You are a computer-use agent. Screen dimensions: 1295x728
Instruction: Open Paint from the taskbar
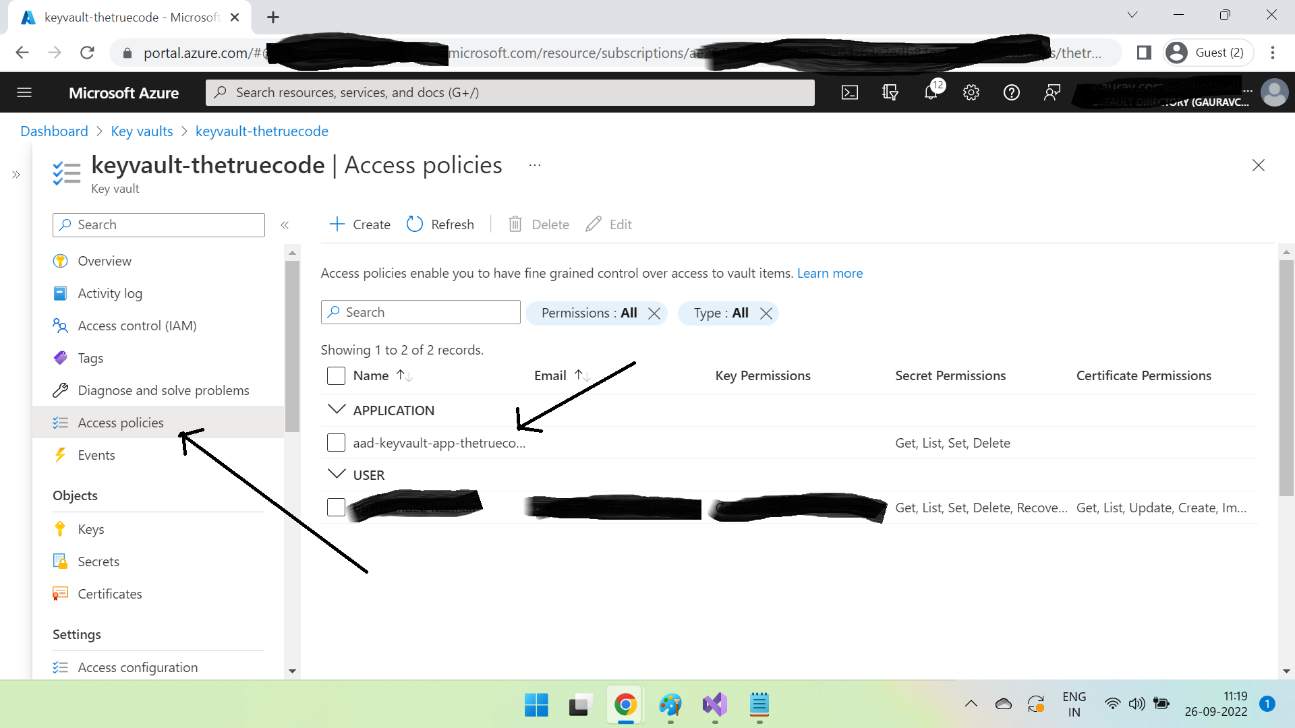point(670,705)
